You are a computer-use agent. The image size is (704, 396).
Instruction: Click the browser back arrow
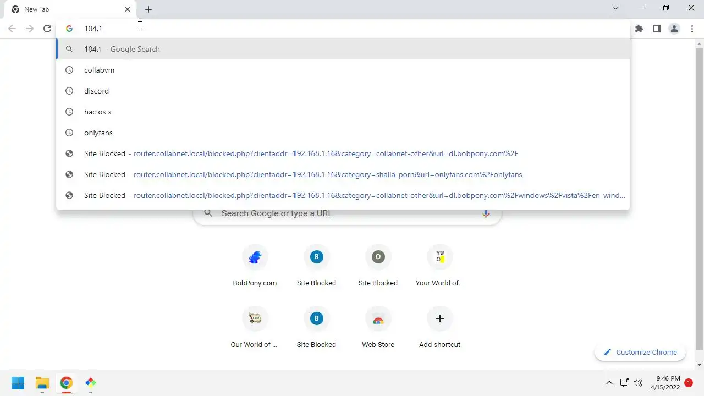[x=12, y=29]
